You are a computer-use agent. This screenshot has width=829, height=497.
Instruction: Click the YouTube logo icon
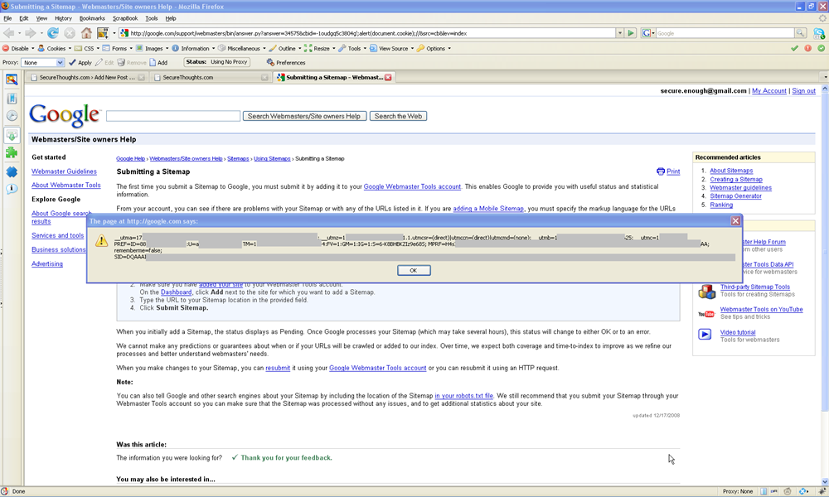click(706, 314)
